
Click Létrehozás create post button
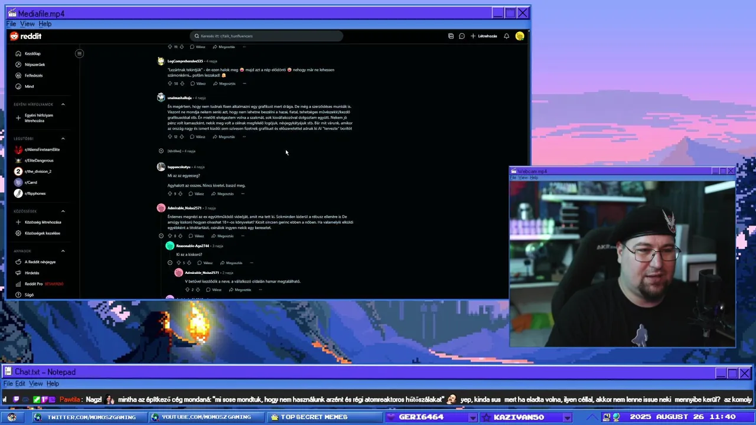[484, 36]
